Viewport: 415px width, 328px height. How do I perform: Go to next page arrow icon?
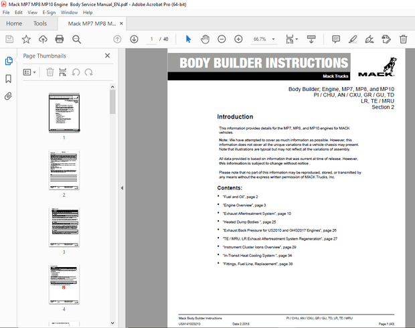[x=134, y=39]
